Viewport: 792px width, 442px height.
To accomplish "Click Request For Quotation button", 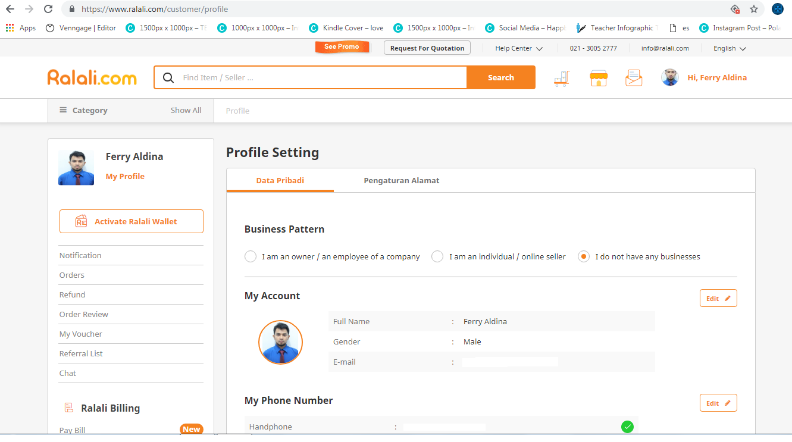I will tap(427, 48).
